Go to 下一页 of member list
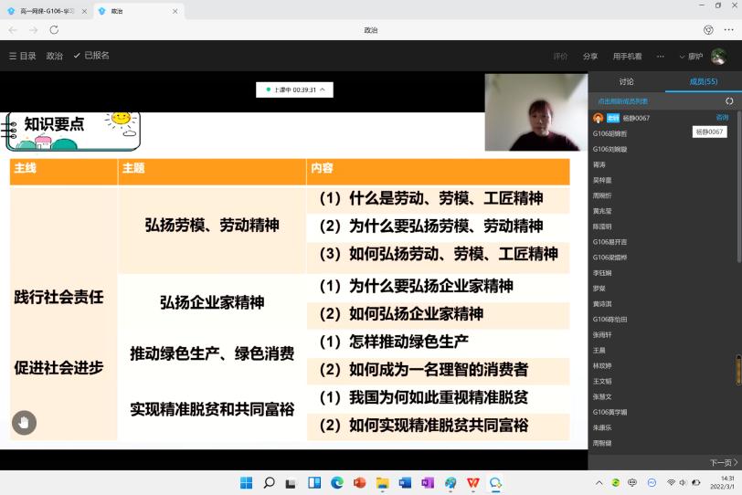 [723, 462]
